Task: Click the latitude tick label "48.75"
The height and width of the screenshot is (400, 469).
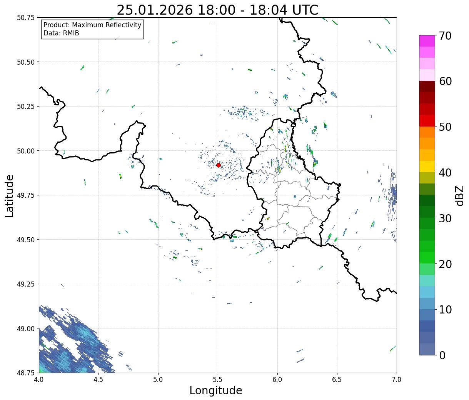Action: point(25,373)
